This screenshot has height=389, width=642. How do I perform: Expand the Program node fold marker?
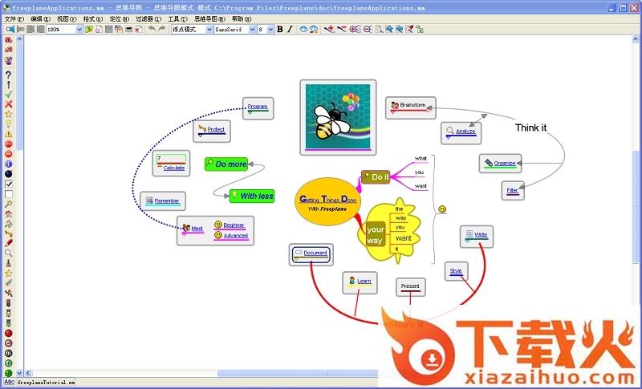pyautogui.click(x=250, y=112)
